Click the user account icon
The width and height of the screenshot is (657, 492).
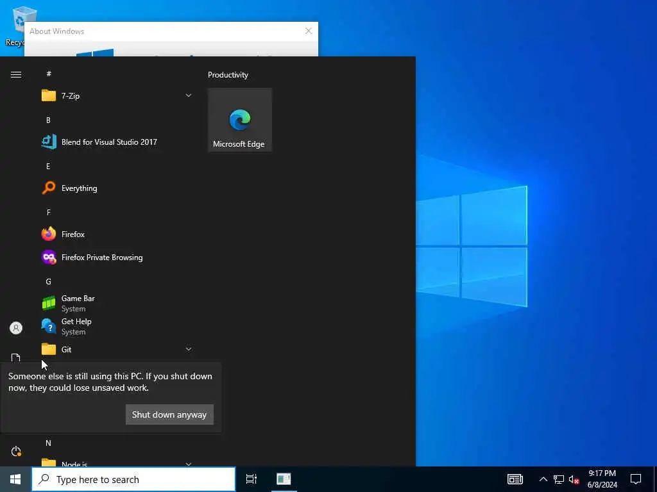point(16,328)
